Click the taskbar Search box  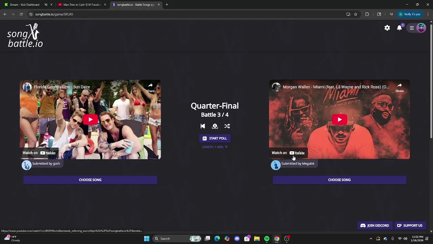coord(177,239)
